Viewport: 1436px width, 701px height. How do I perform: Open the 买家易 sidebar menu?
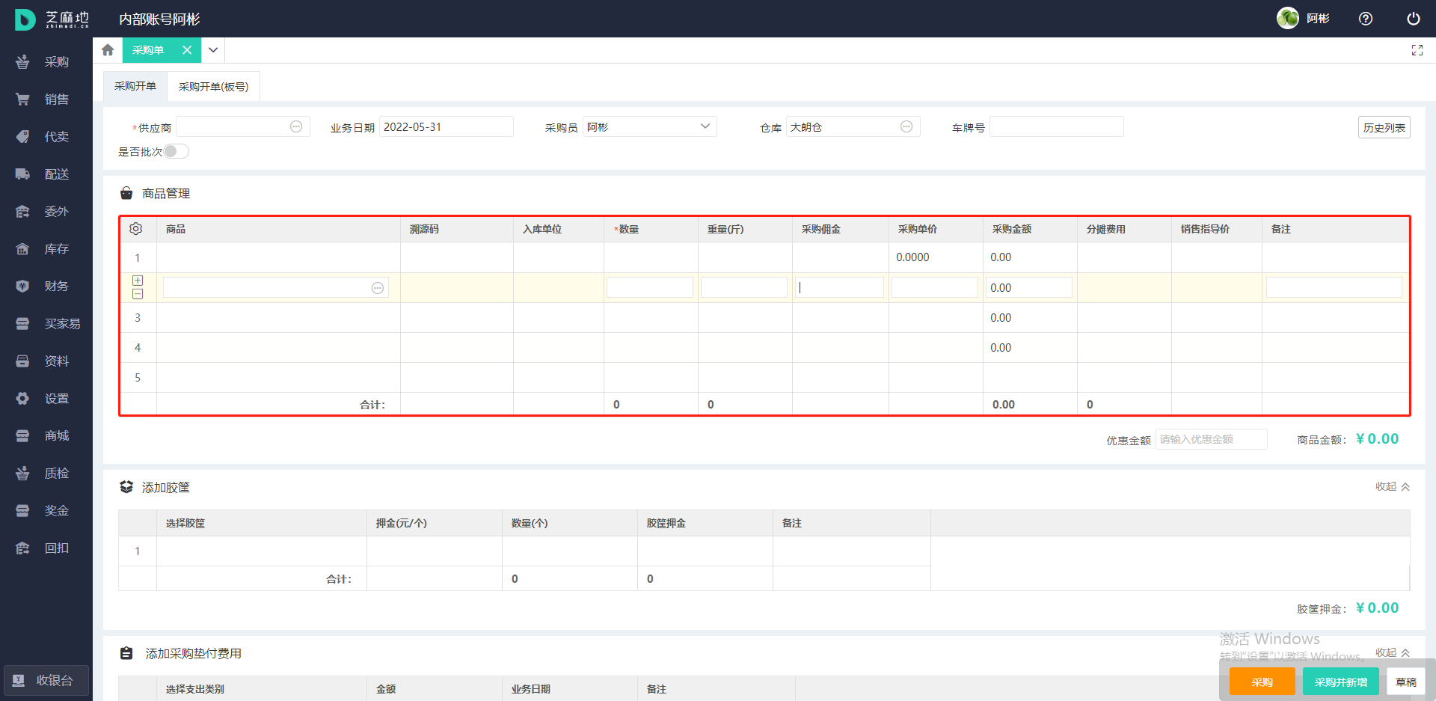(x=46, y=324)
